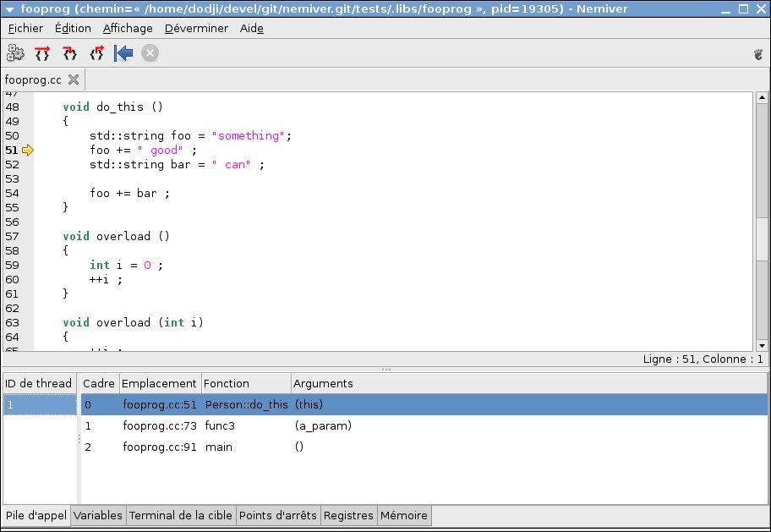Click the Step Over toolbar icon
The image size is (771, 532).
pos(42,53)
